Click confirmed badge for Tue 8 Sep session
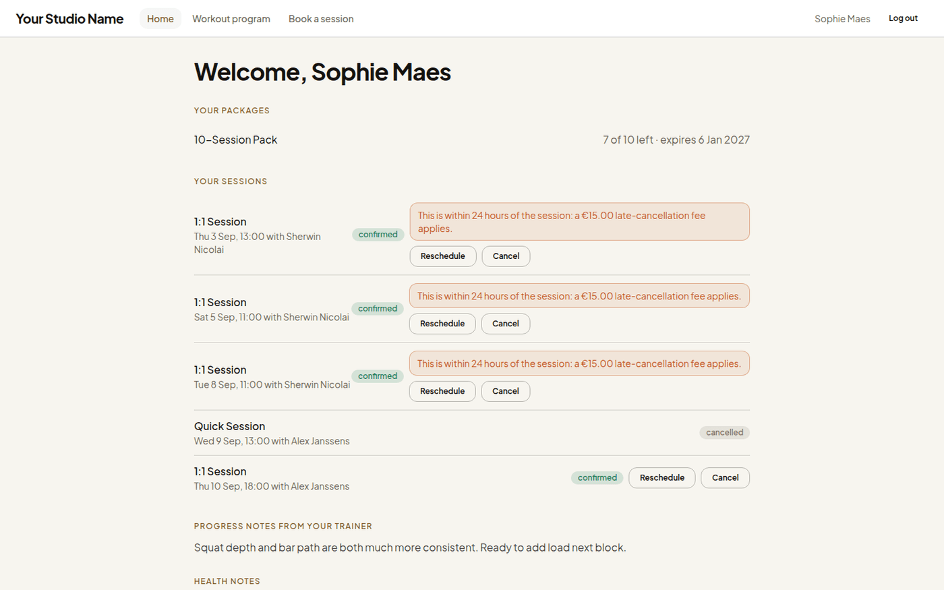This screenshot has width=944, height=590. pyautogui.click(x=378, y=376)
